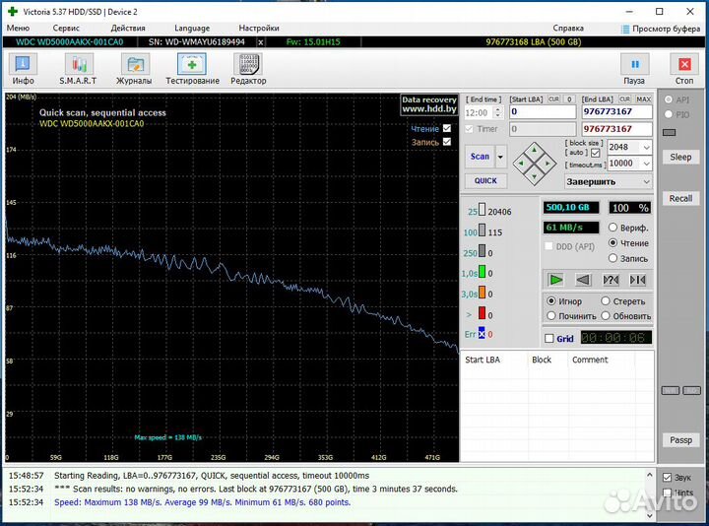The image size is (709, 526).
Task: Click the MAX button for End LBA
Action: coord(643,99)
